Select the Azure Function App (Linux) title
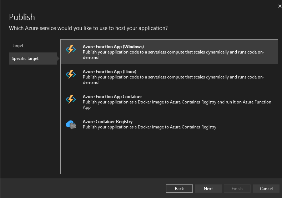Image resolution: width=282 pixels, height=198 pixels. point(109,72)
